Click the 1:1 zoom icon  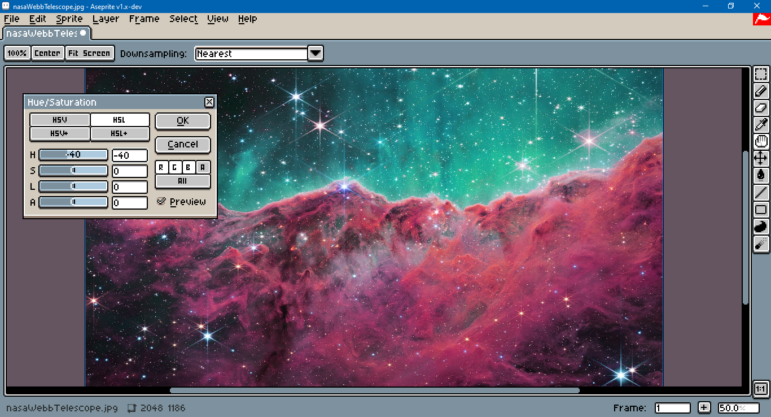point(761,389)
